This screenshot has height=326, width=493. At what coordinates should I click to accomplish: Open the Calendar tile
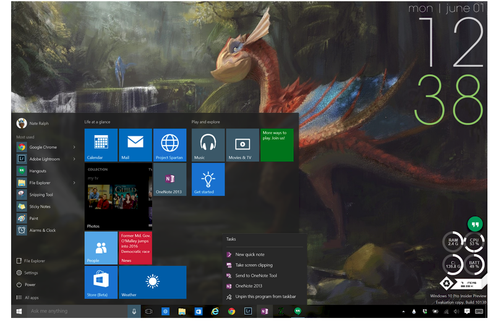tap(101, 145)
